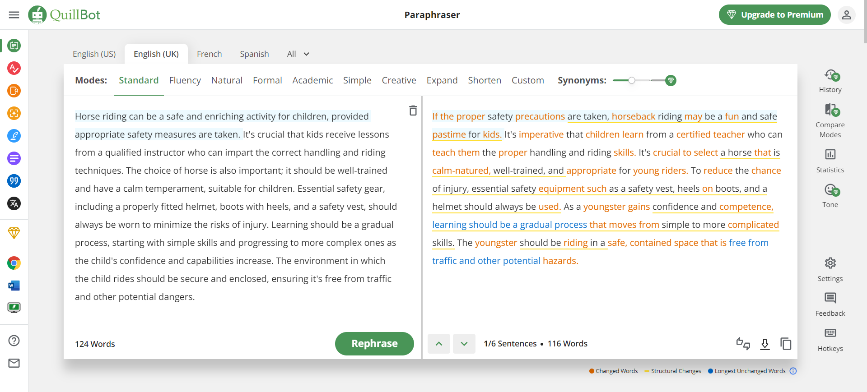Expand the All languages dropdown
The image size is (867, 392).
pos(298,54)
